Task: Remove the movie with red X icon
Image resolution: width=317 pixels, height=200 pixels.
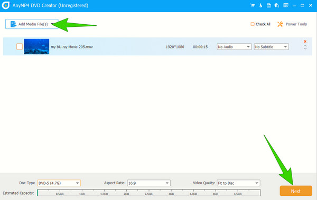Action: click(305, 42)
